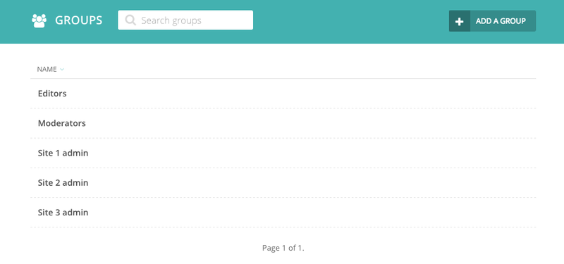
Task: Open the Editors group
Action: tap(52, 94)
